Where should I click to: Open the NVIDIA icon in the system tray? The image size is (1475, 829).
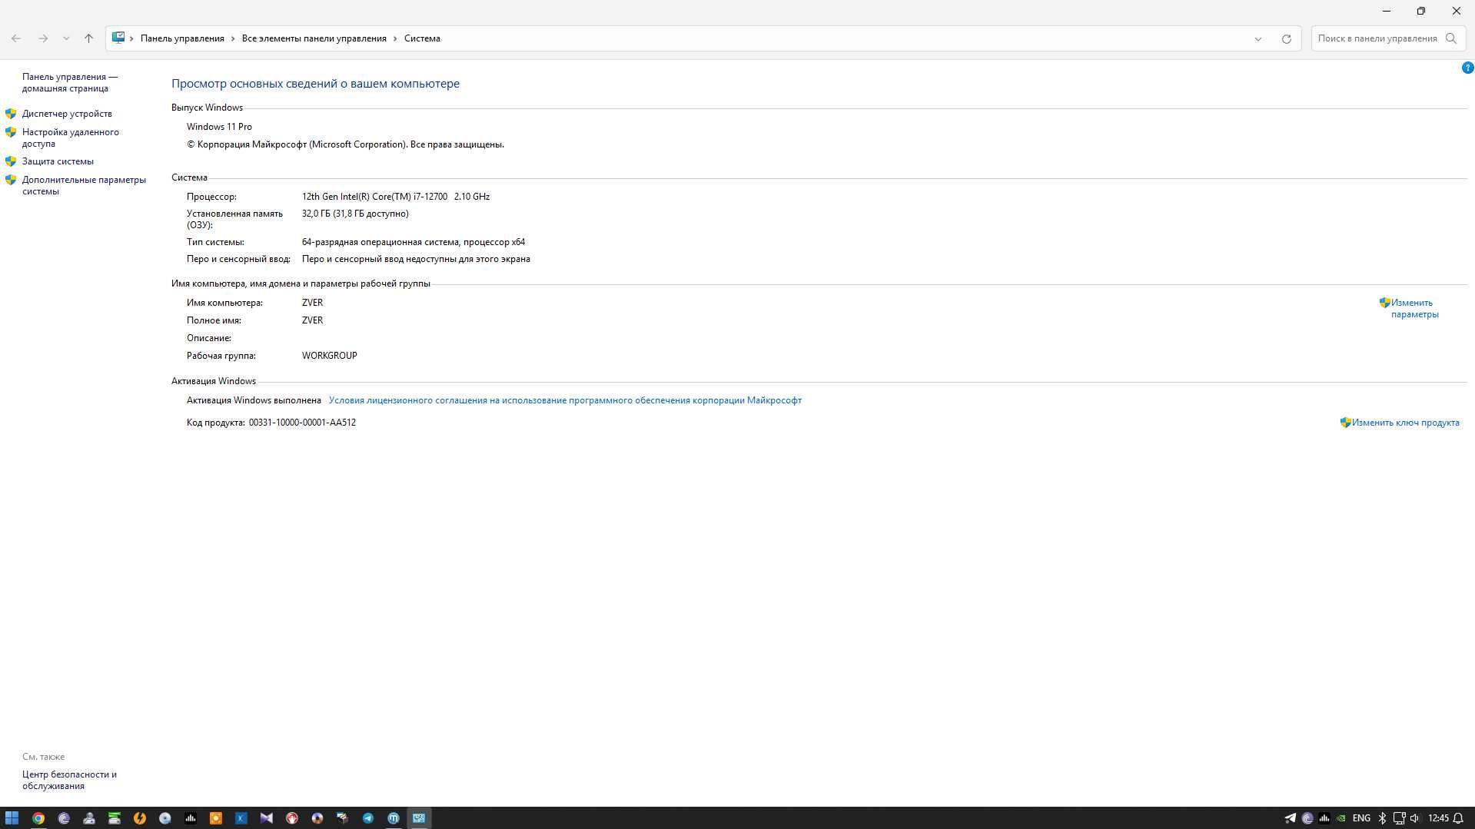(x=1341, y=818)
